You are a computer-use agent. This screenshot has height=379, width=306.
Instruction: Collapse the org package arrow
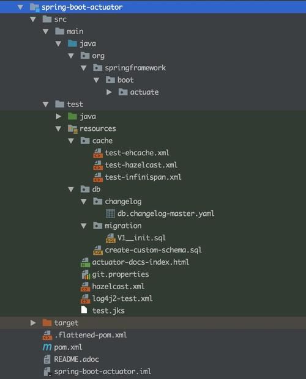(x=71, y=56)
